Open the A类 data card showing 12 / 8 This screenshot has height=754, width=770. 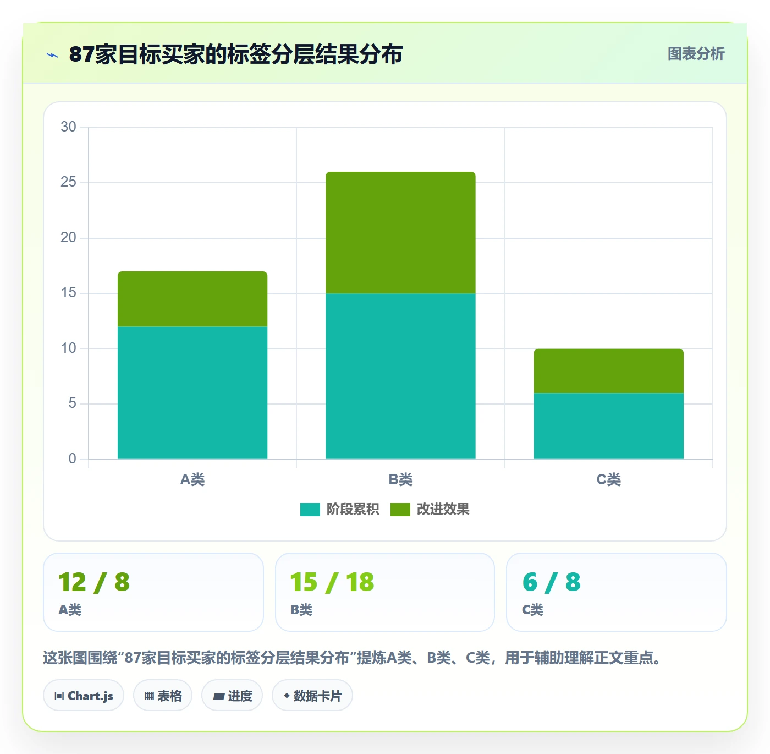click(153, 592)
